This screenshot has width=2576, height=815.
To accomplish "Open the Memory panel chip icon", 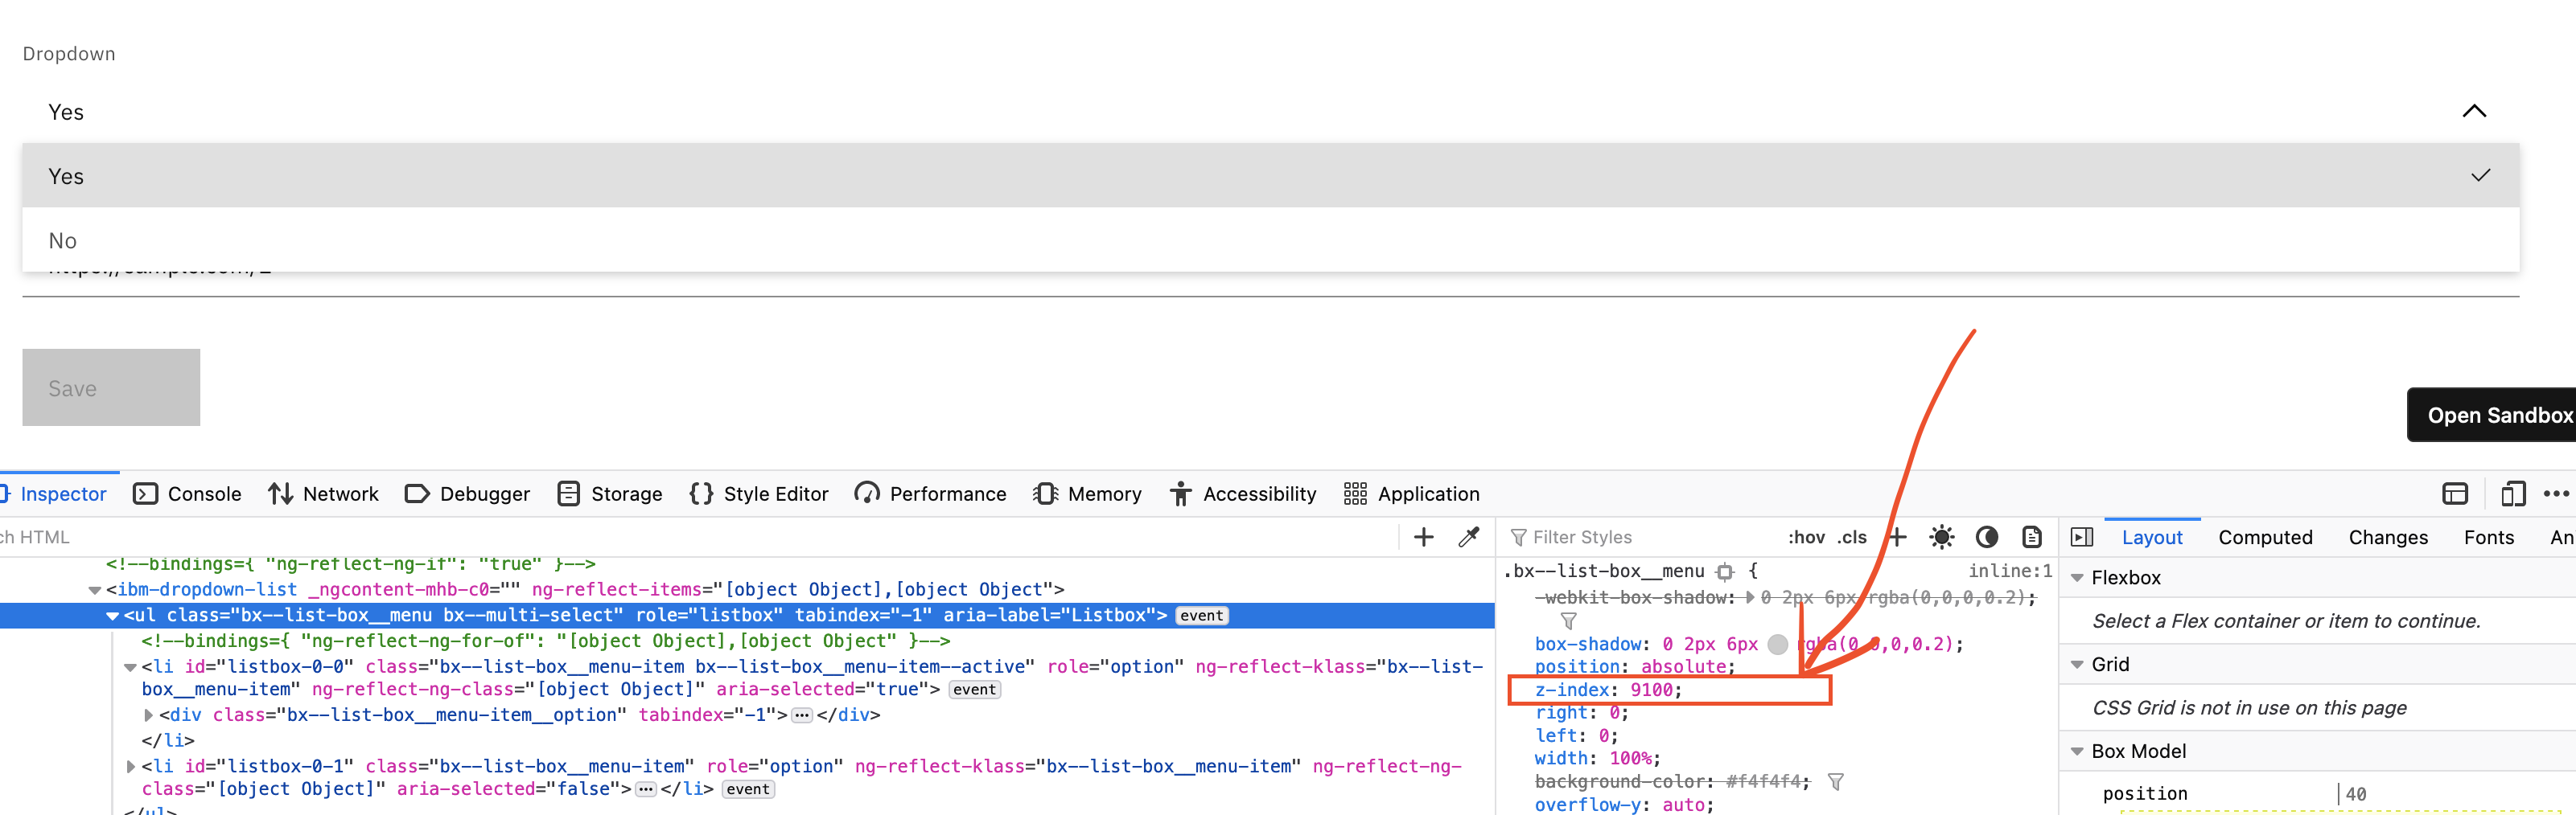I will tap(1045, 494).
